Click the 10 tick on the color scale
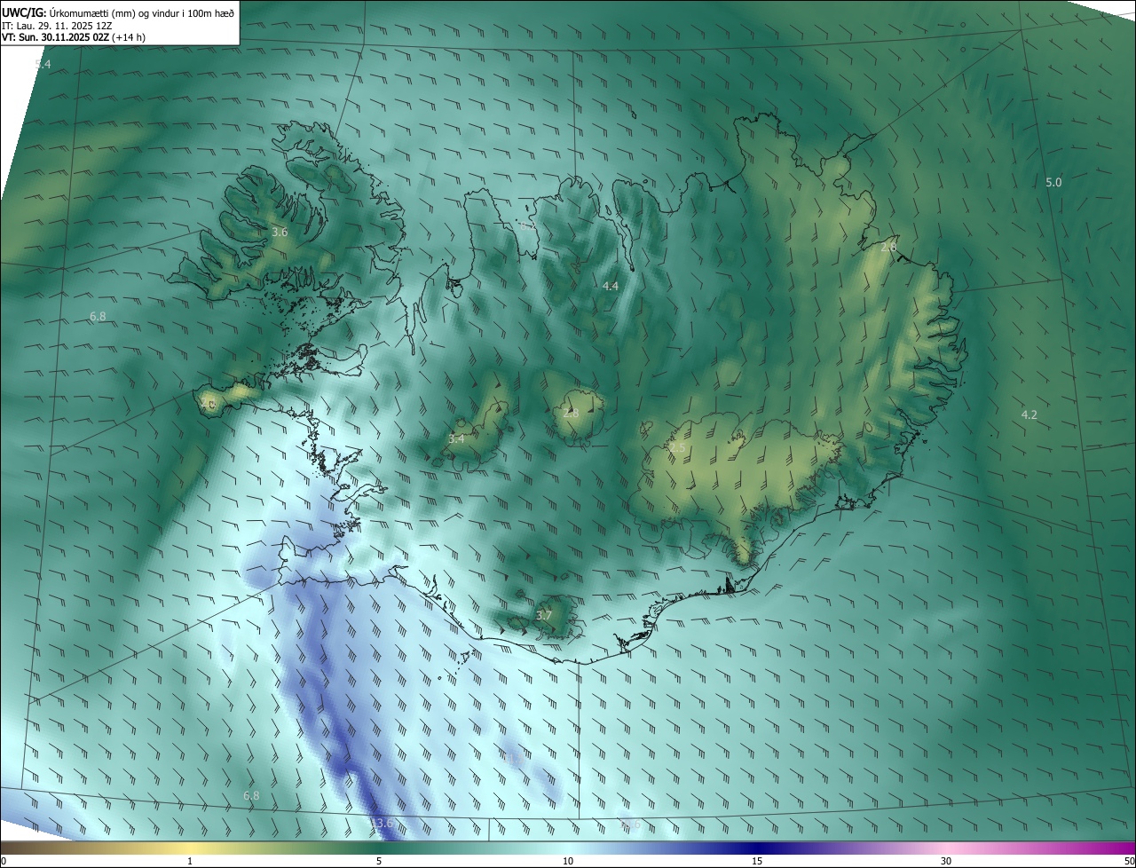The height and width of the screenshot is (868, 1136). pos(568,861)
